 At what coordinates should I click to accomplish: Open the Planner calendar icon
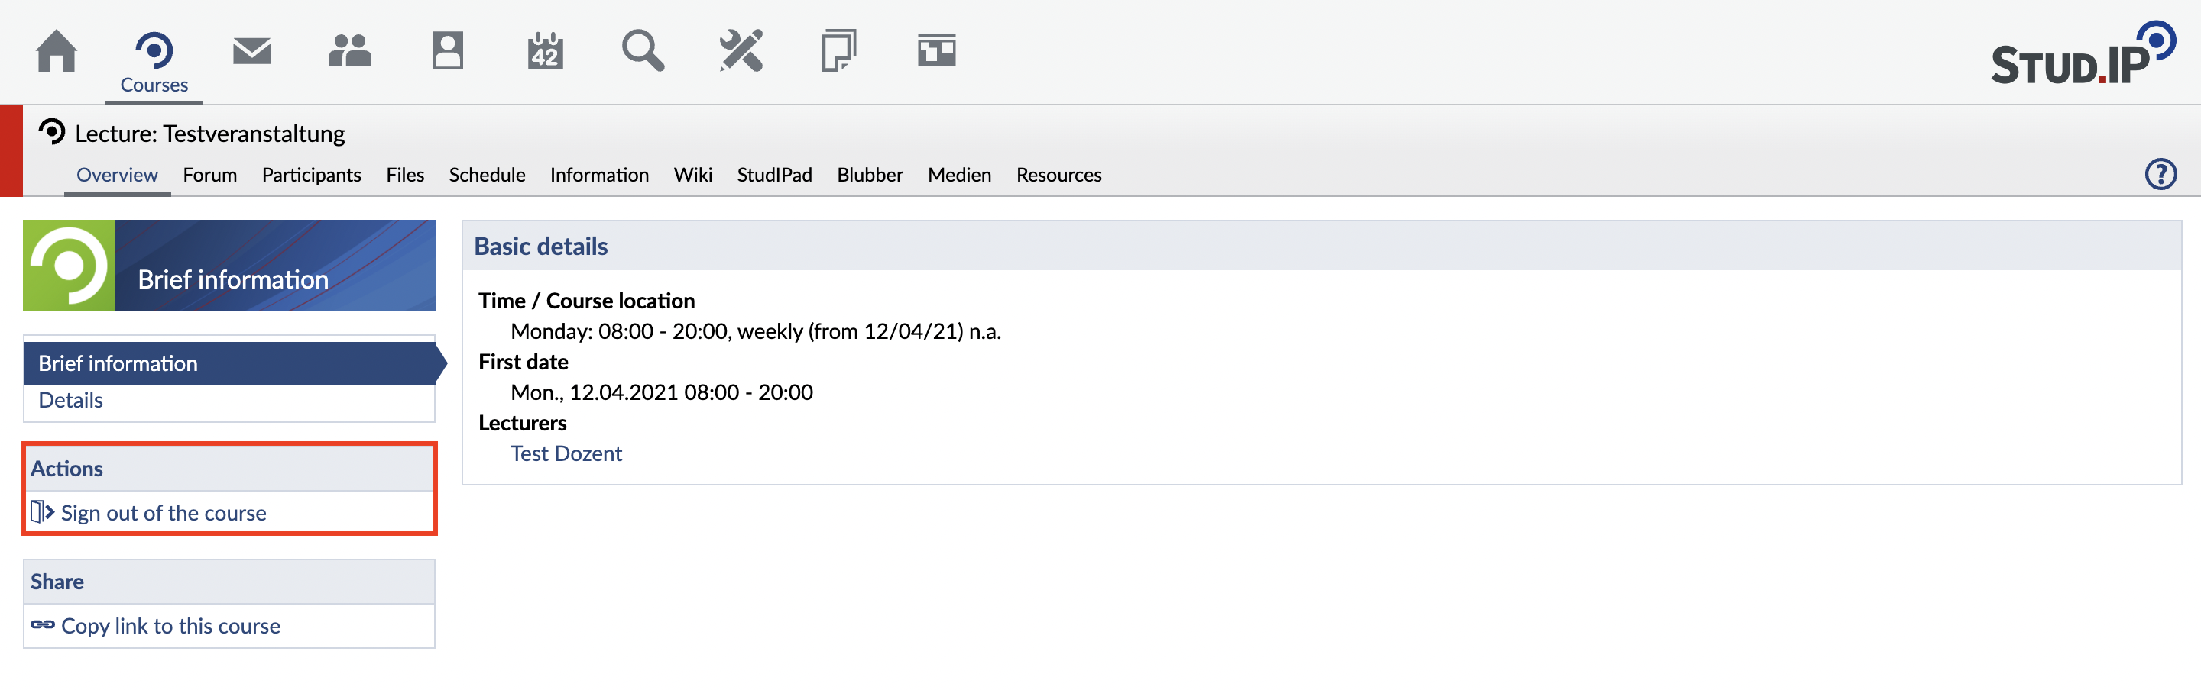pos(545,51)
